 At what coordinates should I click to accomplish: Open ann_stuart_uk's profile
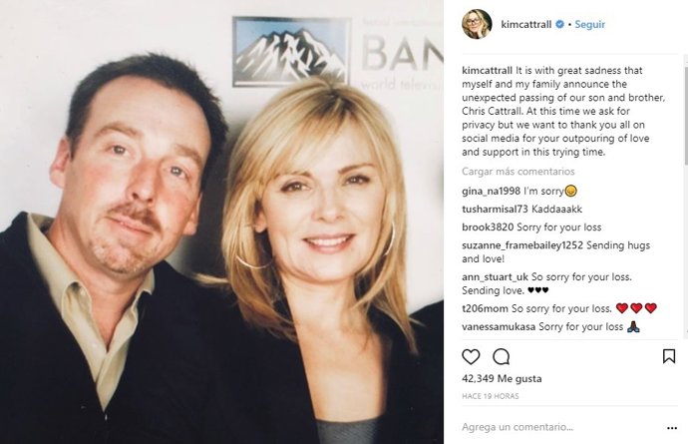click(x=496, y=275)
